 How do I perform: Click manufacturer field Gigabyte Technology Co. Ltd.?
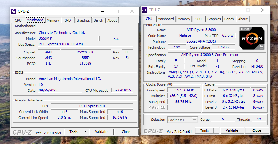(x=86, y=33)
